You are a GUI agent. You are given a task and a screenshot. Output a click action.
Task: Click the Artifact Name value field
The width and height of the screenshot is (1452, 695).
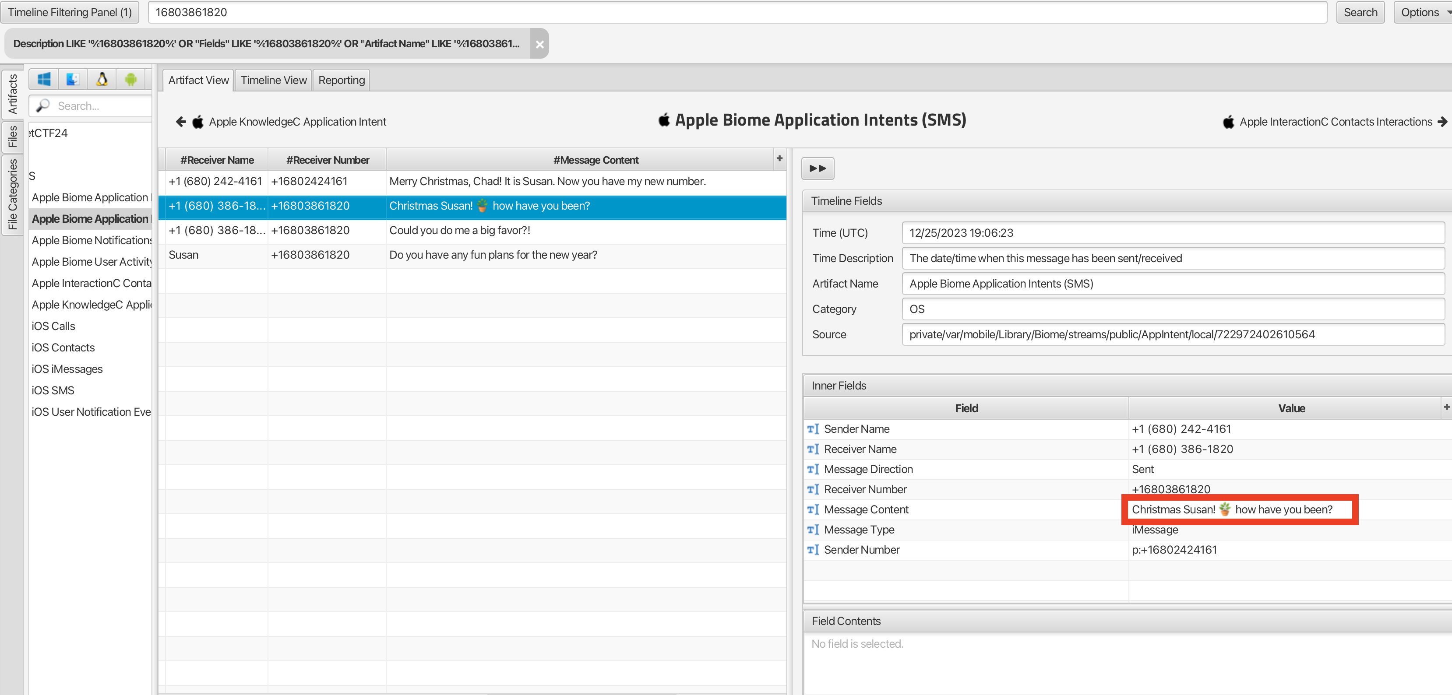(1173, 283)
